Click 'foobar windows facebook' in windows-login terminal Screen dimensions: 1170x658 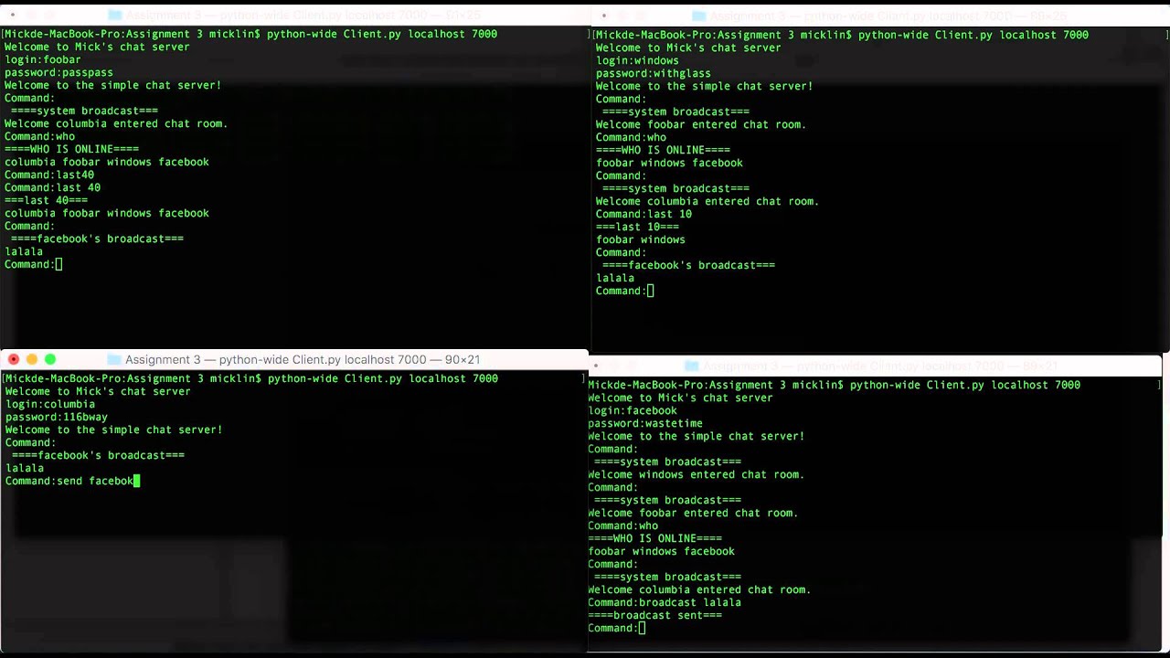(669, 163)
